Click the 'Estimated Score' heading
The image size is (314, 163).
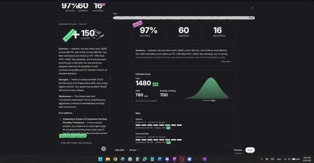(x=143, y=74)
